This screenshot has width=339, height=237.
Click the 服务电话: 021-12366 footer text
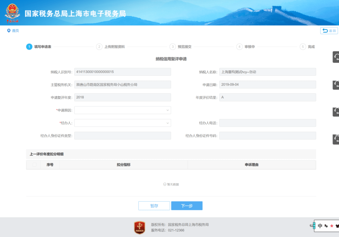[x=168, y=230]
